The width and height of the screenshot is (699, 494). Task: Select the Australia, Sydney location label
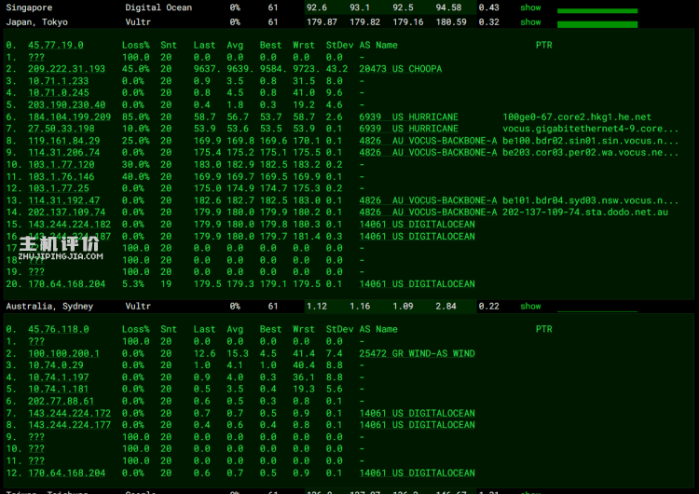point(48,306)
